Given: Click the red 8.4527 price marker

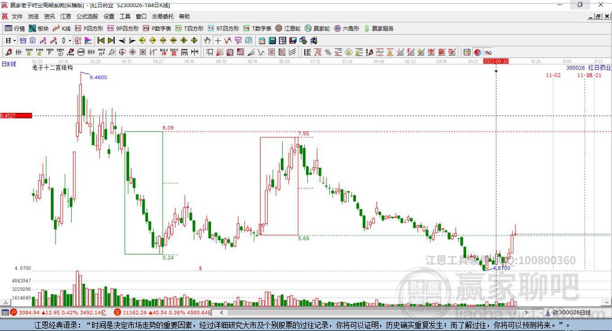Looking at the screenshot, I should (16, 115).
